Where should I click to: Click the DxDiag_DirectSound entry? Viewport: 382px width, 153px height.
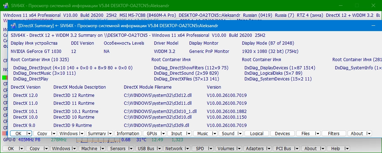click(186, 73)
